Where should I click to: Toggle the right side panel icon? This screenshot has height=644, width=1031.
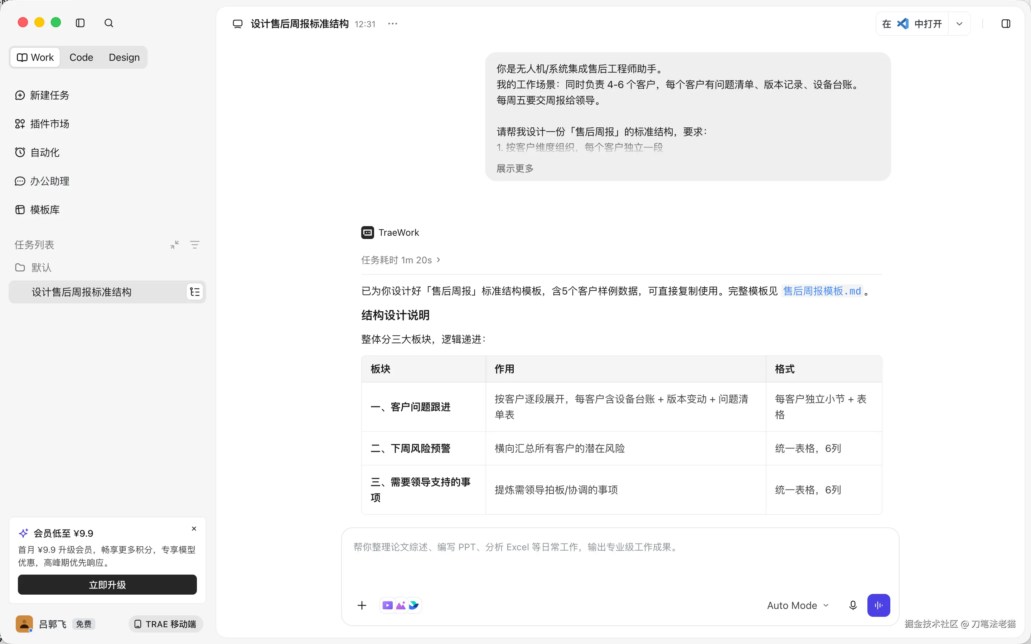[1006, 24]
